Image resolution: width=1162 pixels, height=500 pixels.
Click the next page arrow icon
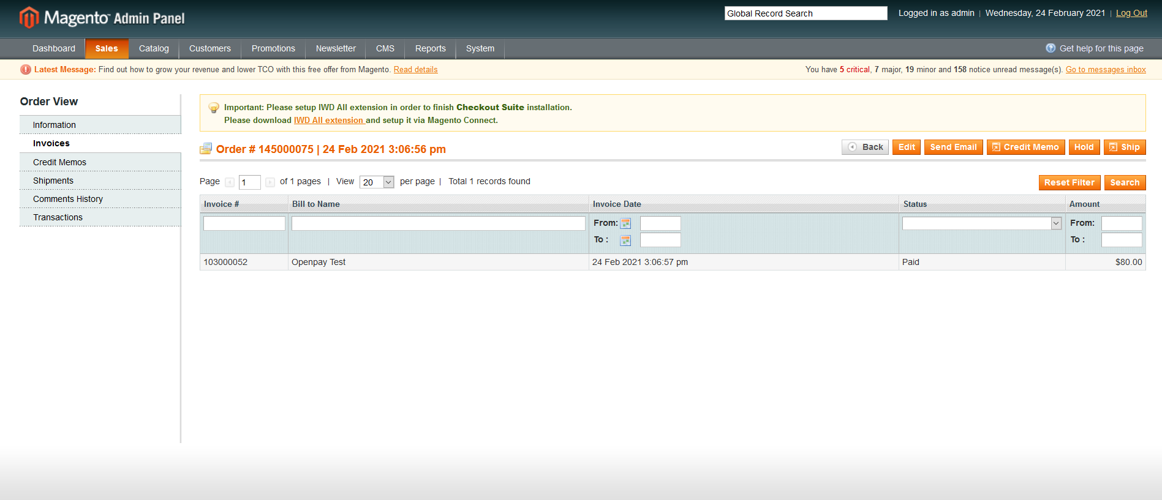[x=270, y=182]
